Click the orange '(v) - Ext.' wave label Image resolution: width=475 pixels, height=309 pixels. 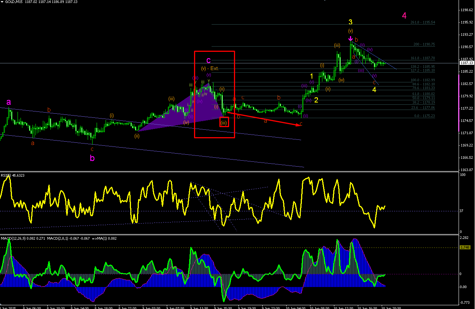pyautogui.click(x=210, y=69)
